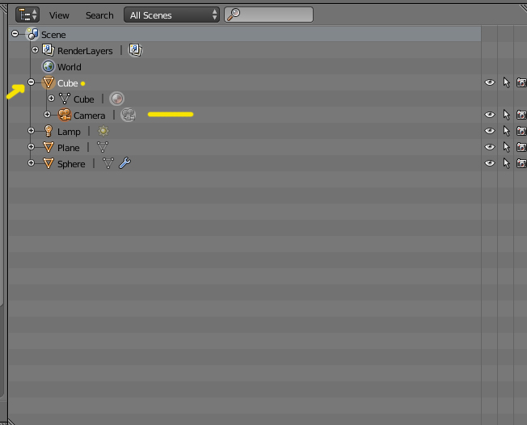Toggle Lamp renderability icon
This screenshot has width=527, height=425.
click(x=521, y=131)
